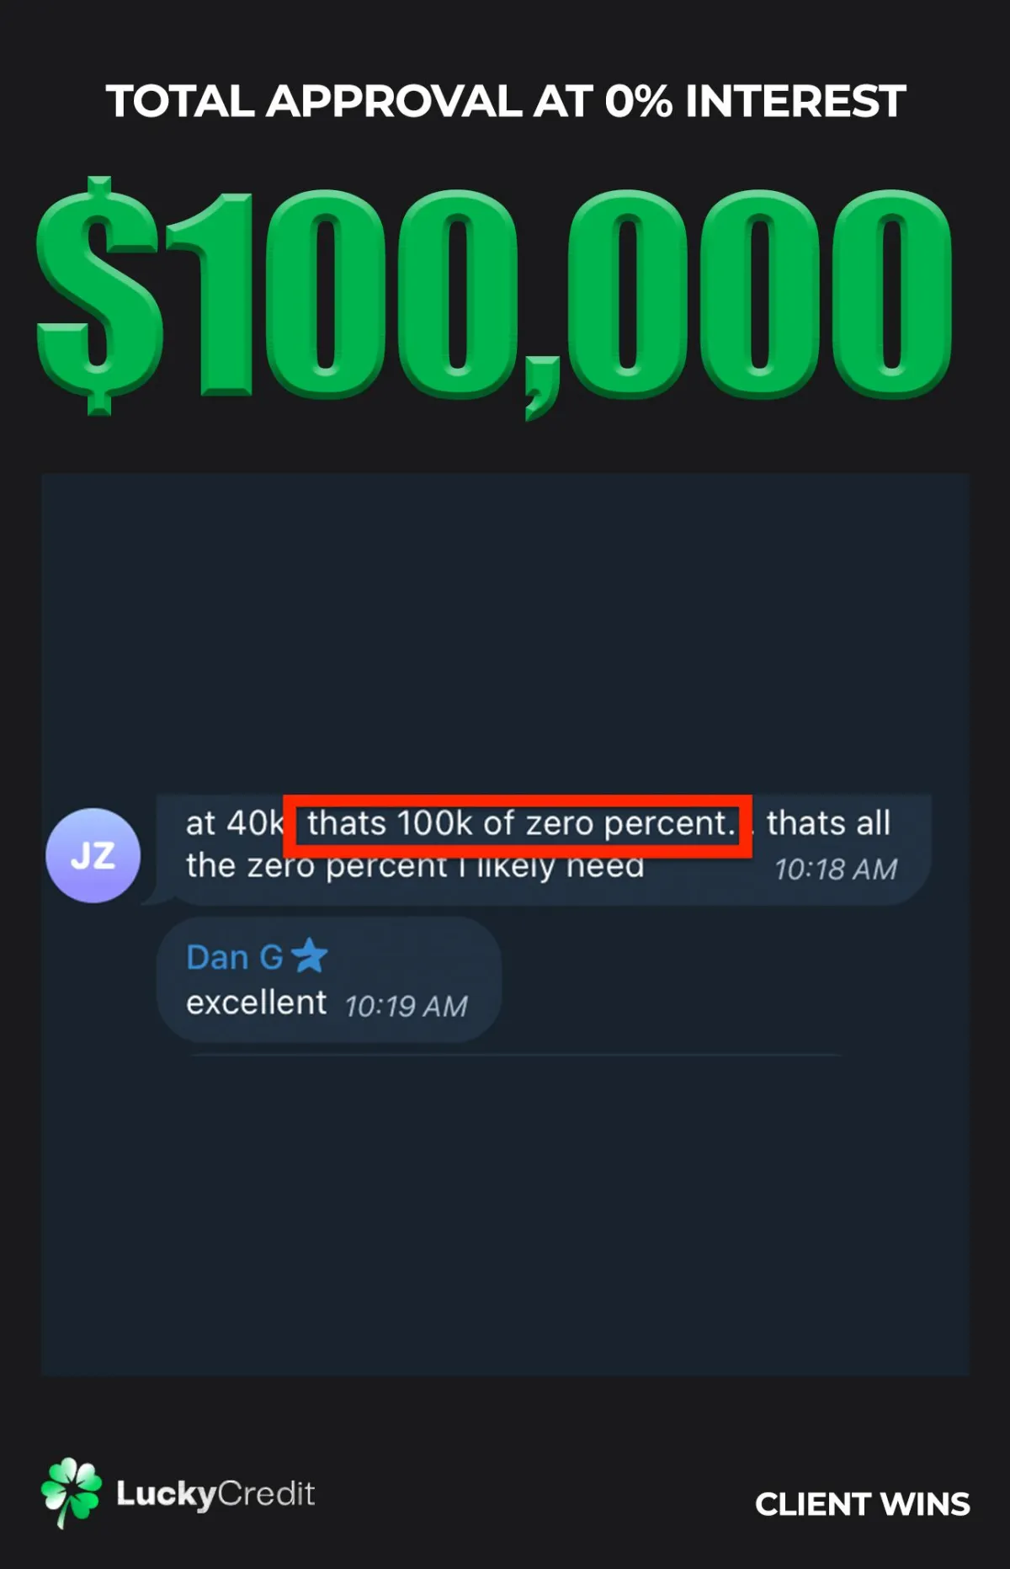
Task: Click the CLIENT WINS label
Action: tap(862, 1504)
